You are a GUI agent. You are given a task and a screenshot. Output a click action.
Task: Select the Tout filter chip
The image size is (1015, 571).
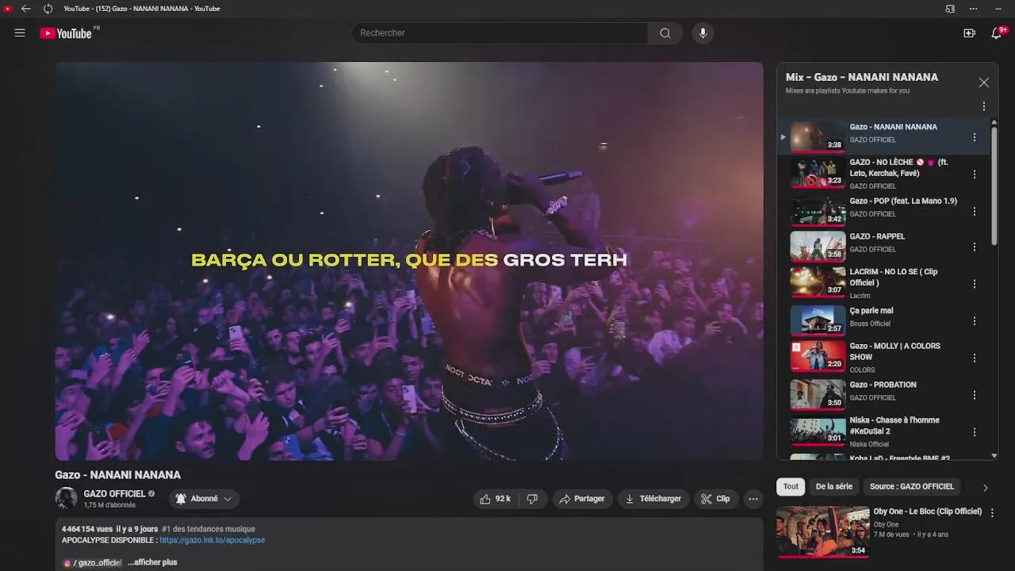click(x=791, y=487)
